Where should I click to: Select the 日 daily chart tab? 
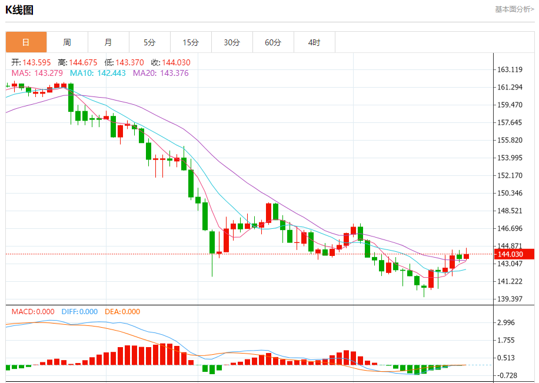[26, 42]
